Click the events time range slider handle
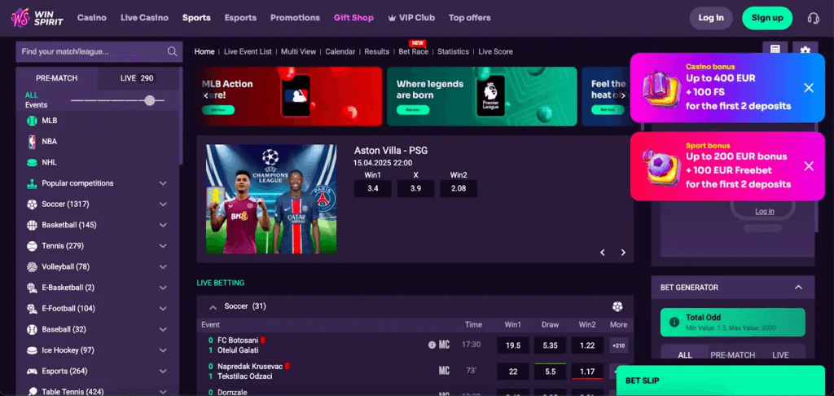The width and height of the screenshot is (834, 396). [x=150, y=100]
